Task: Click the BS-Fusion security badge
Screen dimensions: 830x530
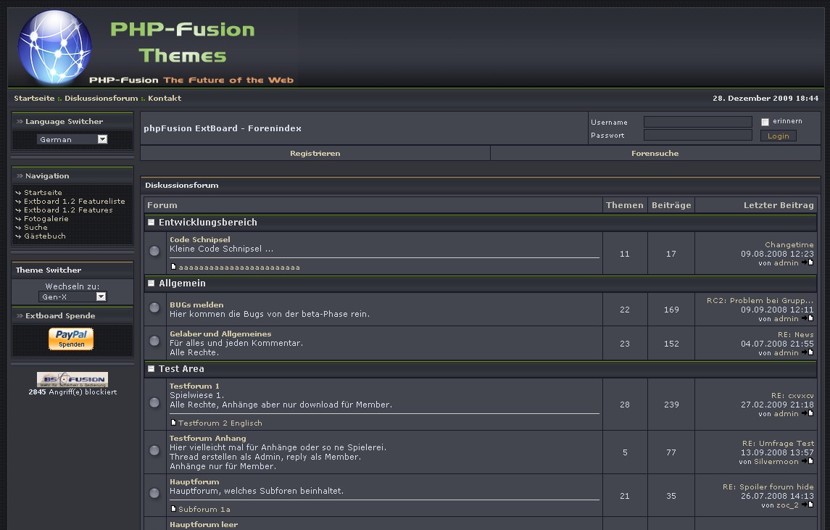Action: point(72,379)
